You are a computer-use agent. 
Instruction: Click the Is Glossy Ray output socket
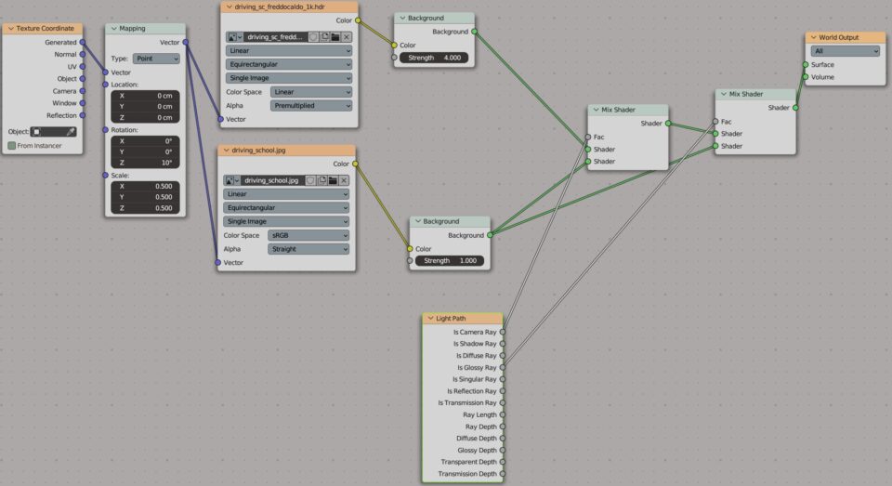pos(503,367)
